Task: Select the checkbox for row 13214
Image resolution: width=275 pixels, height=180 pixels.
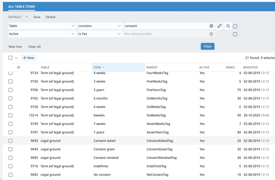Action: click(11, 115)
